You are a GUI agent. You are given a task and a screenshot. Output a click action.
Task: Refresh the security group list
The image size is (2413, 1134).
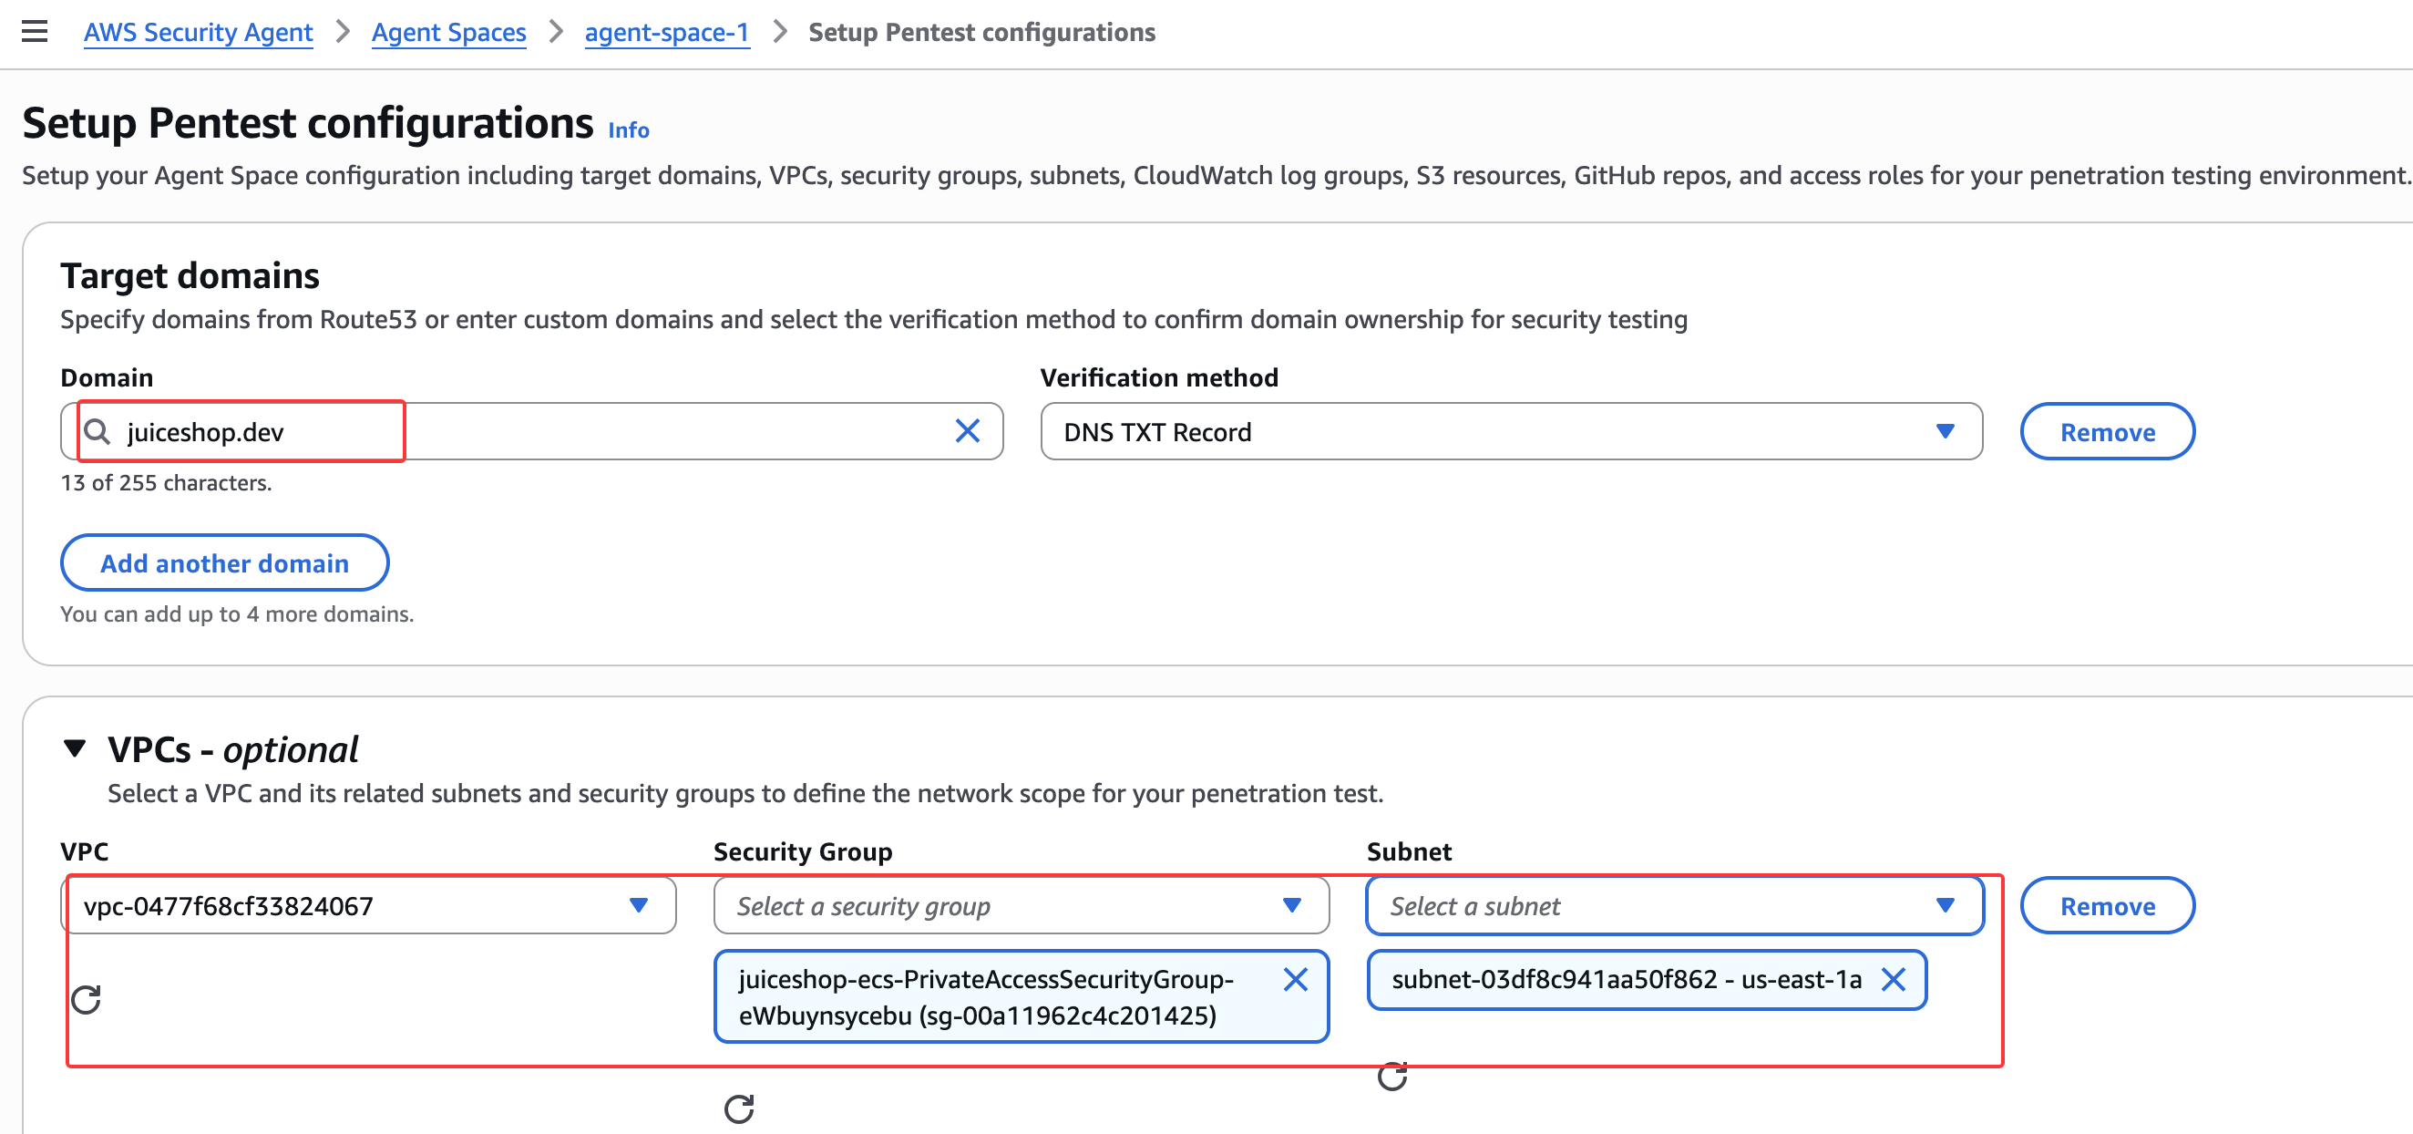point(738,1108)
